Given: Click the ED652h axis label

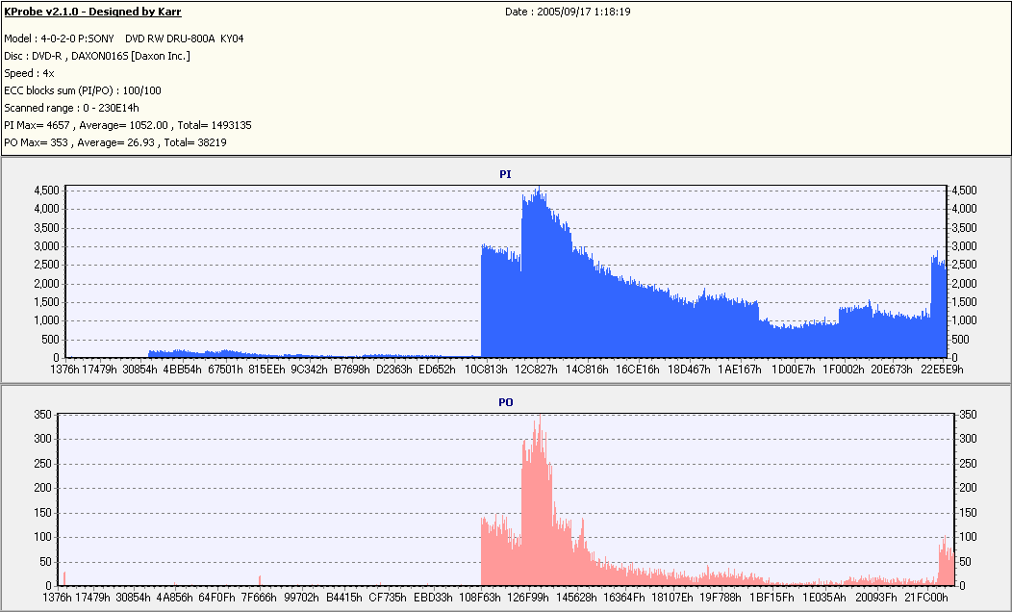Looking at the screenshot, I should (437, 370).
